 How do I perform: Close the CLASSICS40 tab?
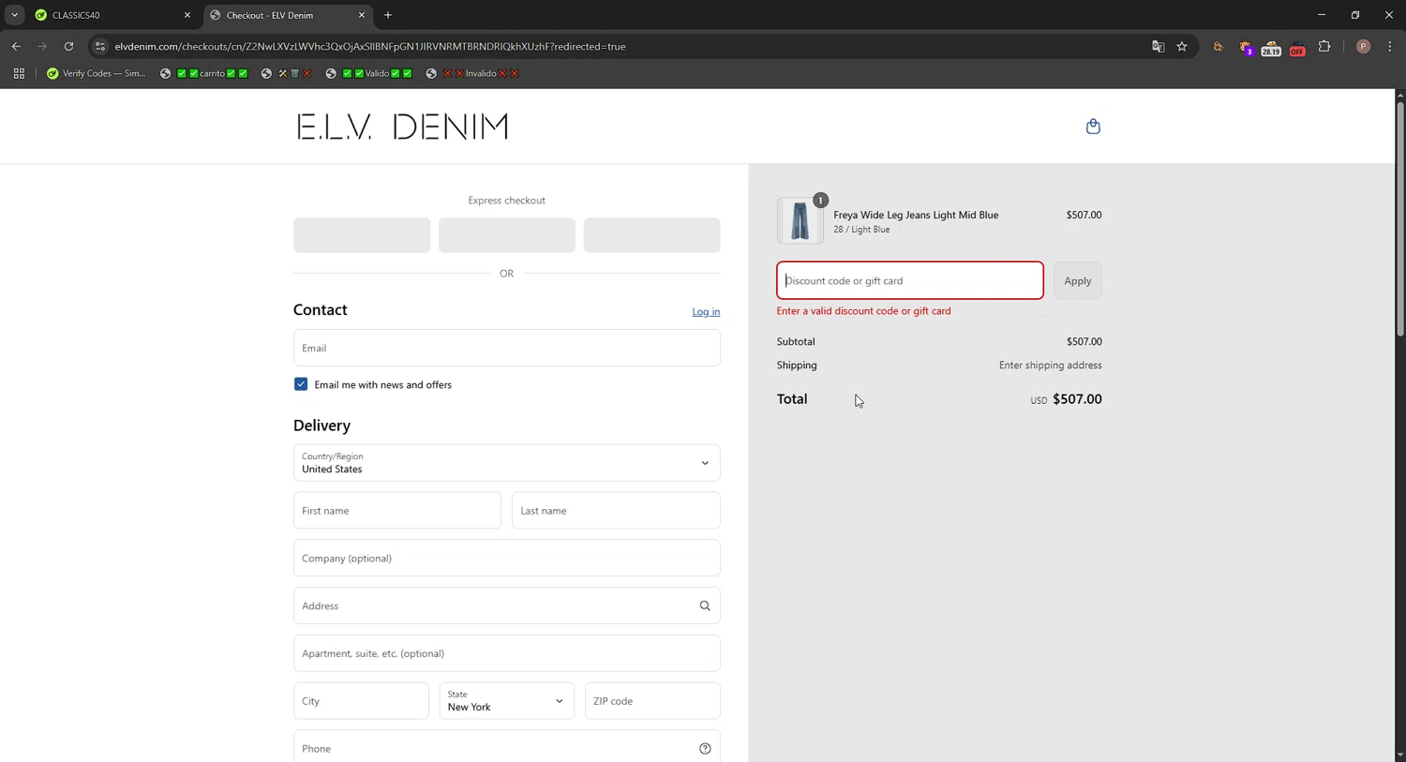tap(187, 15)
